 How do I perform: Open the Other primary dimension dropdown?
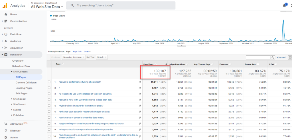87,52
